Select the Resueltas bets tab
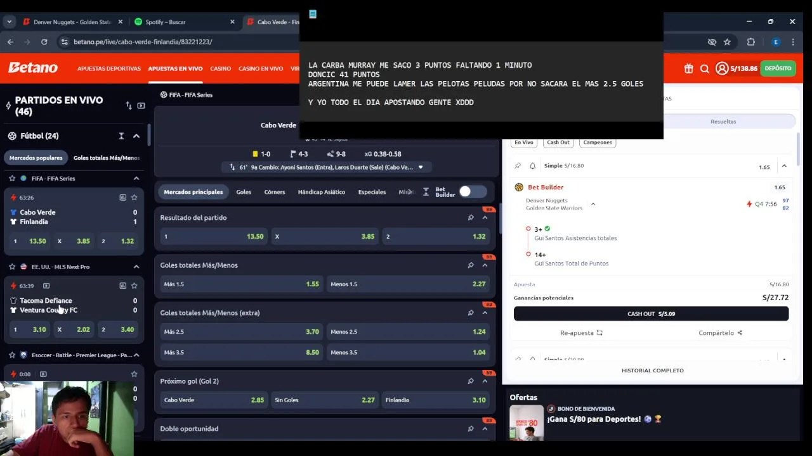Viewport: 812px width, 456px height. [x=723, y=122]
